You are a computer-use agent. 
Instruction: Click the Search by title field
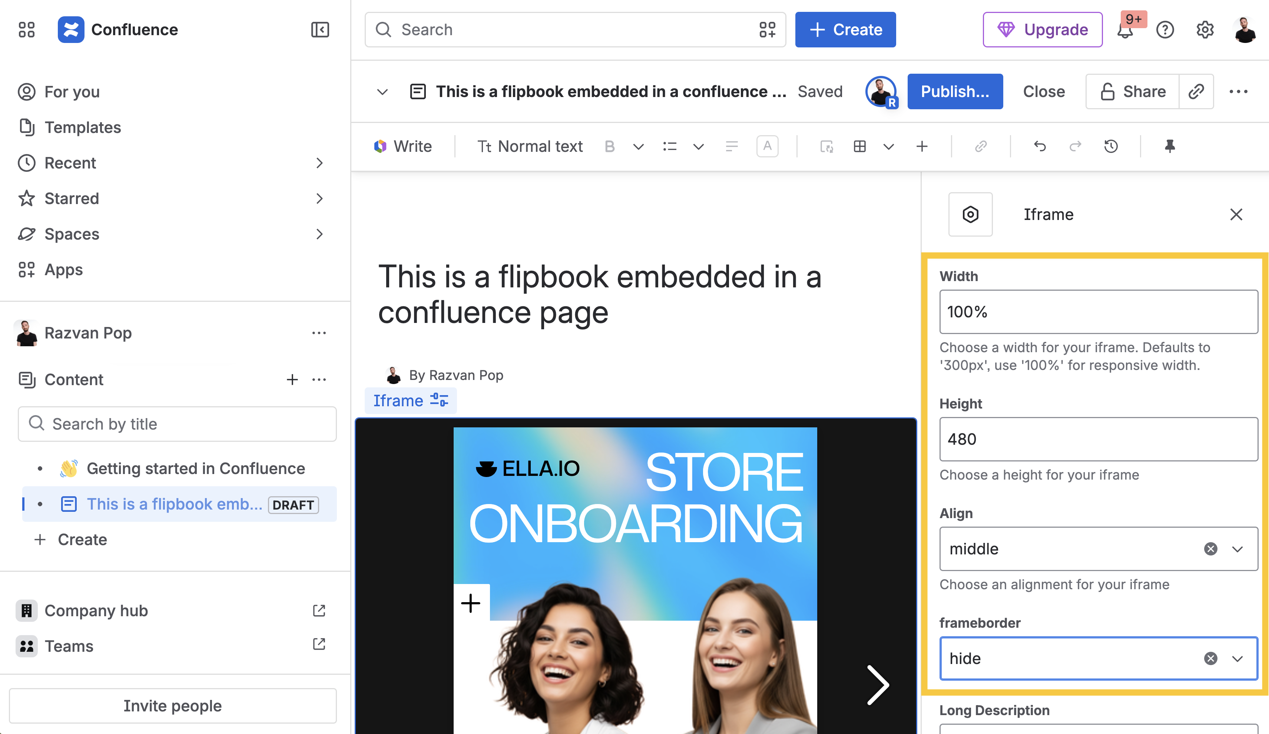[x=177, y=424]
